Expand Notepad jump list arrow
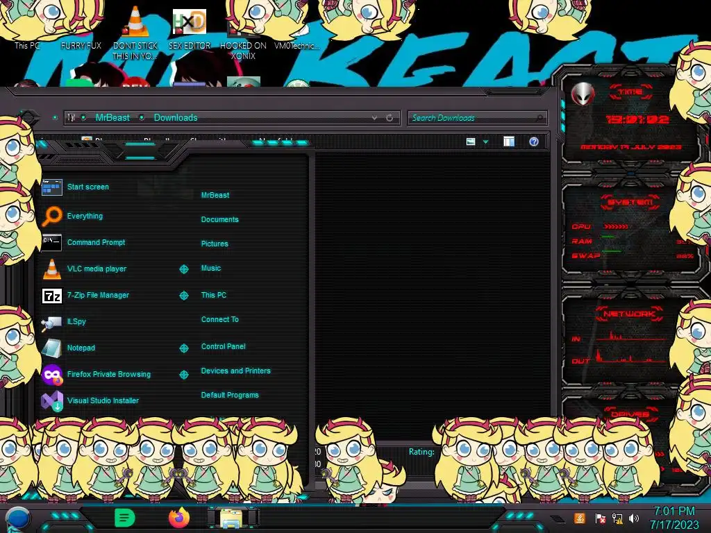 183,348
